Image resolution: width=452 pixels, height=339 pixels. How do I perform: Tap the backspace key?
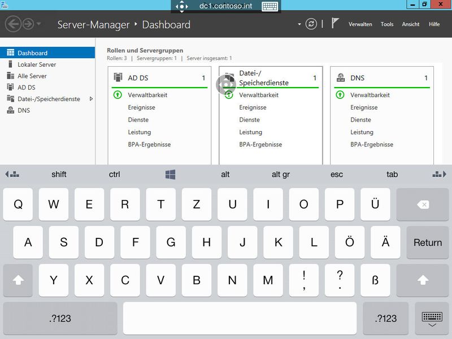422,205
